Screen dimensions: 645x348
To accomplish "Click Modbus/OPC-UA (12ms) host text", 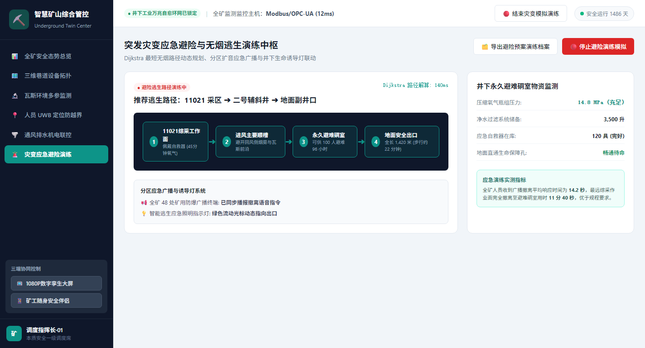I will (x=300, y=14).
